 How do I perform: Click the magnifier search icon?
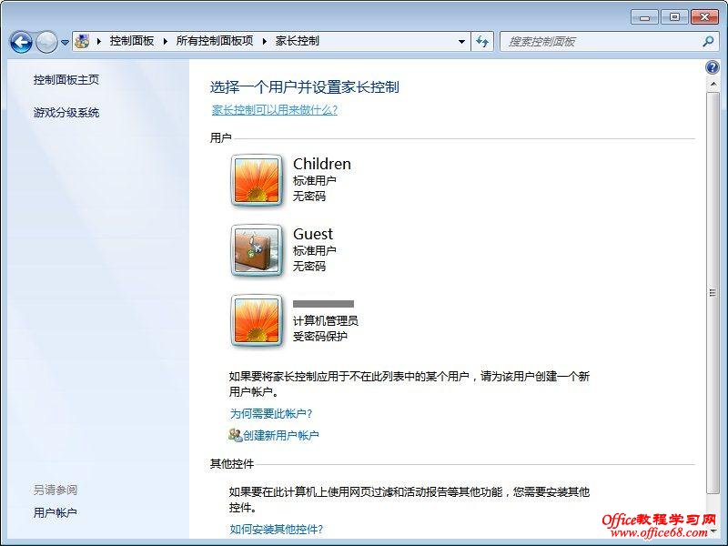pos(708,41)
